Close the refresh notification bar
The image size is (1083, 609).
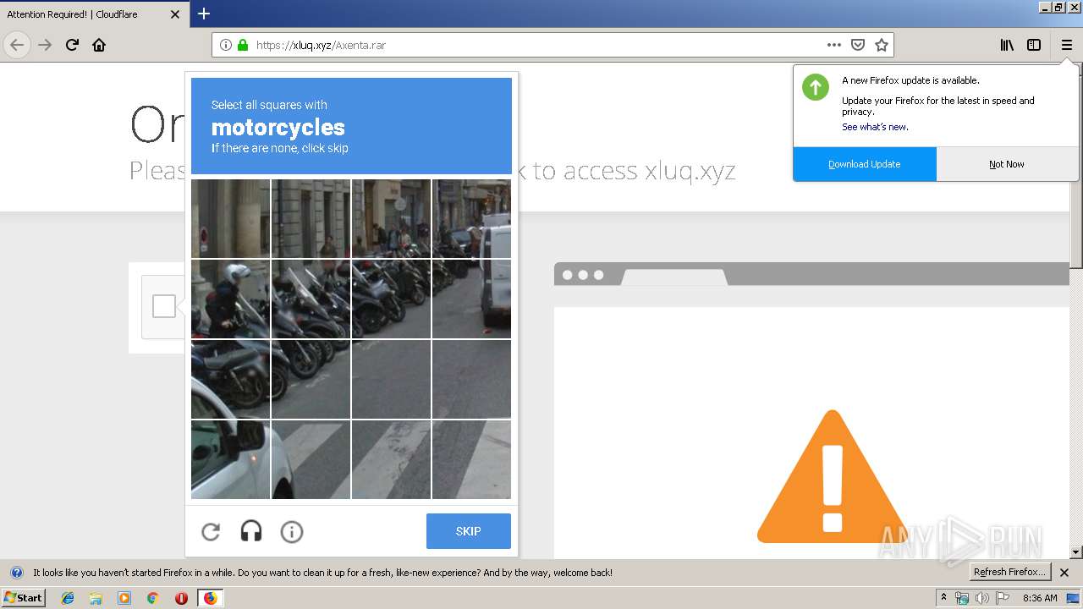coord(1064,573)
